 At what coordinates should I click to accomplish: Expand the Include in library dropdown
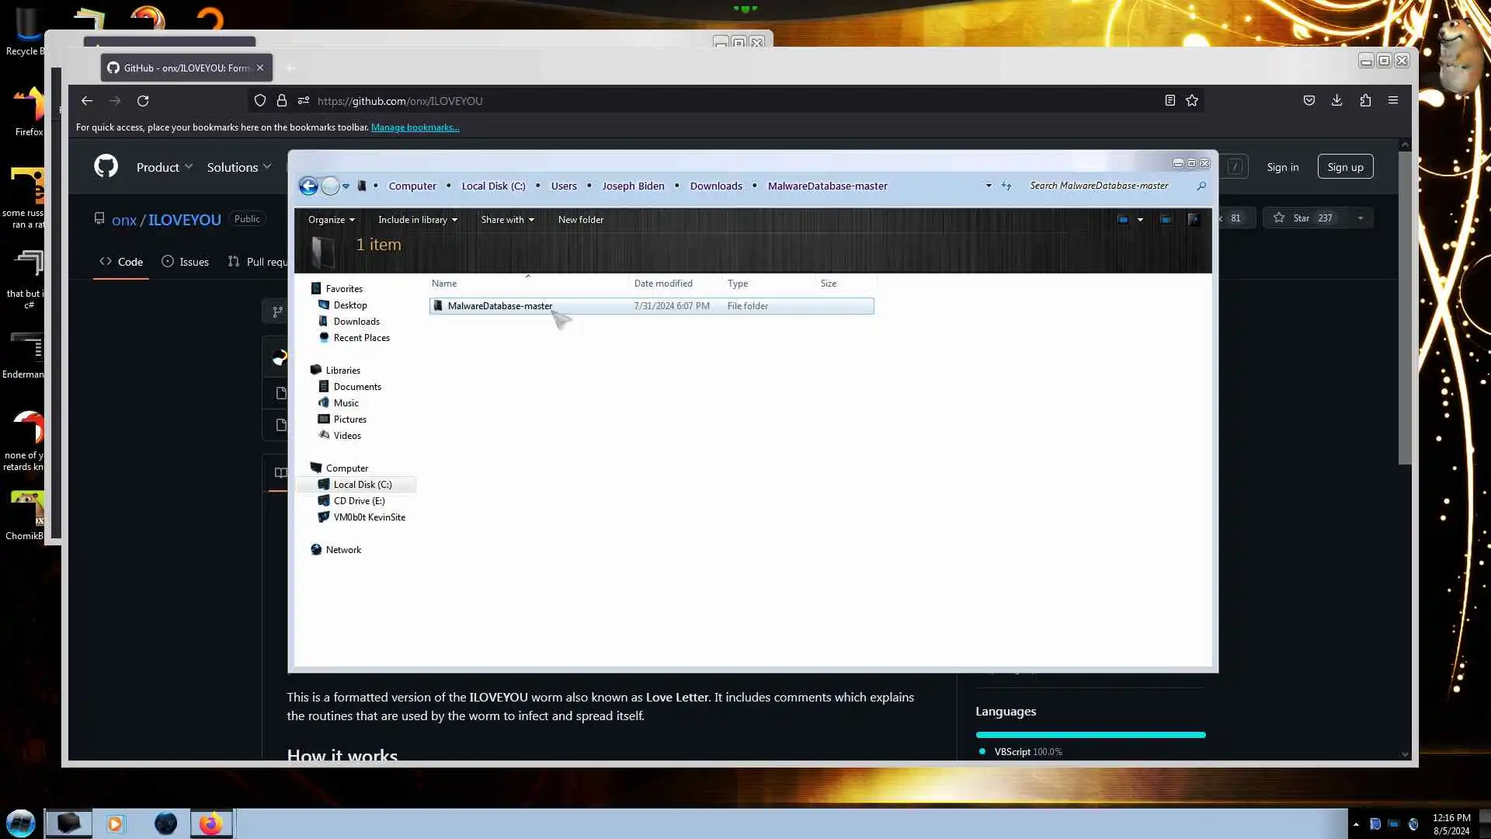417,220
